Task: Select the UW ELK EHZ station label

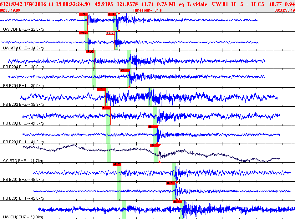Action: point(23,217)
